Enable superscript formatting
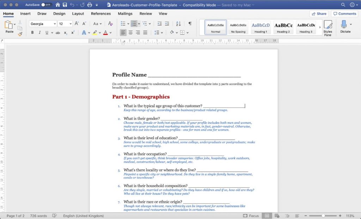 (72, 32)
